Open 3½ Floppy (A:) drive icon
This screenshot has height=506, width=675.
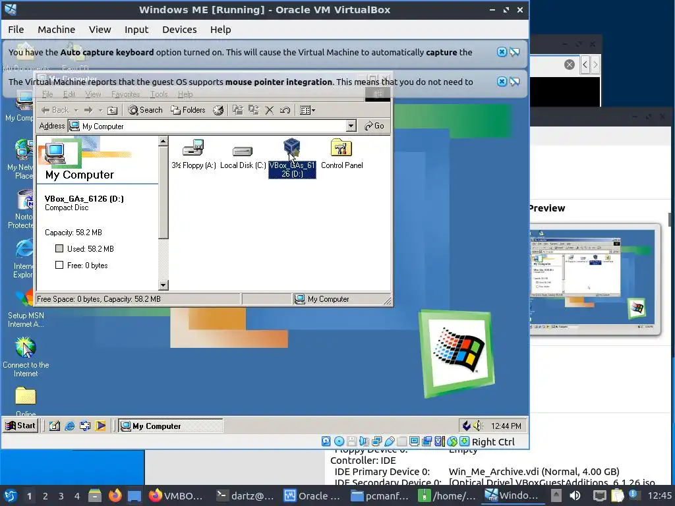tap(193, 154)
